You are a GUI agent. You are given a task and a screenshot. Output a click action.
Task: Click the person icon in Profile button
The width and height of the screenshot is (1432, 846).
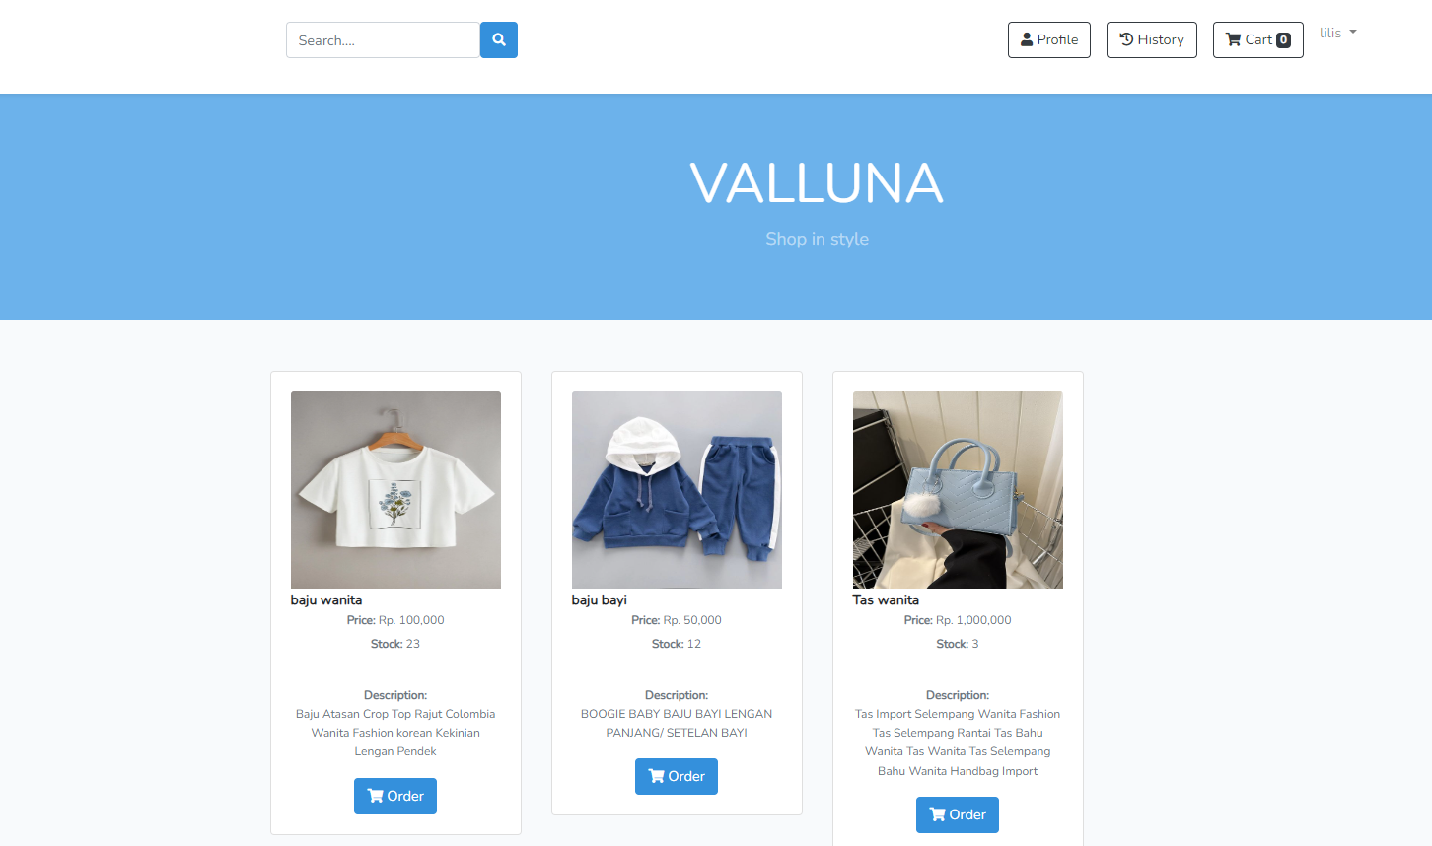pyautogui.click(x=1027, y=39)
